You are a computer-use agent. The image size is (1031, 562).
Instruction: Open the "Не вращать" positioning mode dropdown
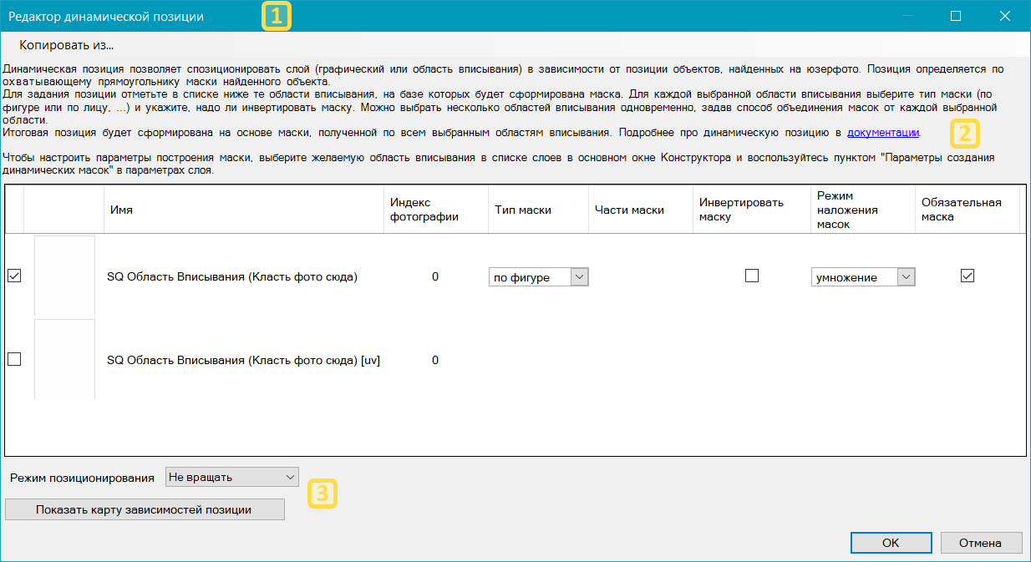[232, 477]
